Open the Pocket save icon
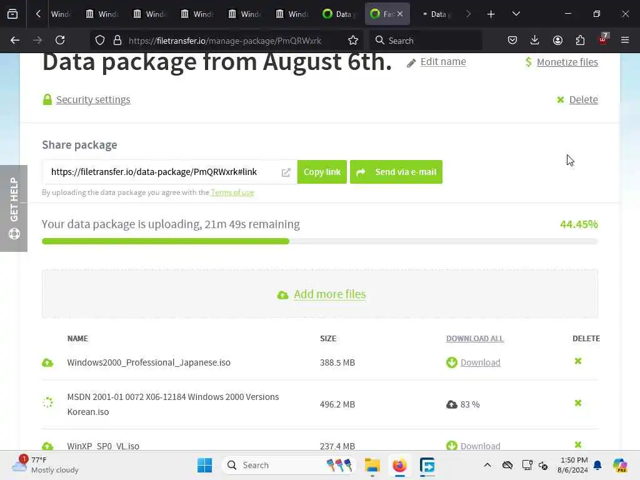 512,40
